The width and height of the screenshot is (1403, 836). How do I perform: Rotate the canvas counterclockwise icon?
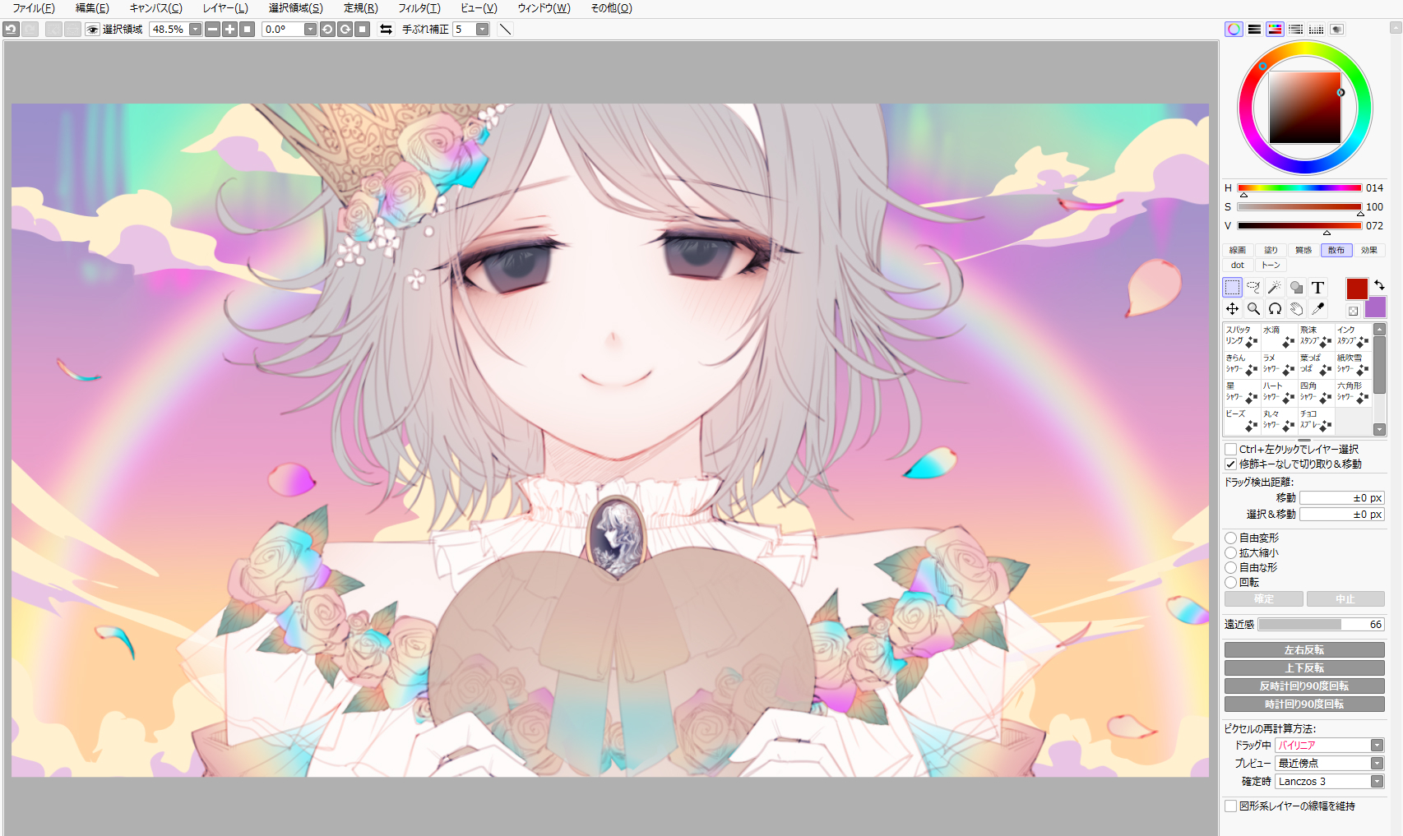(x=327, y=29)
